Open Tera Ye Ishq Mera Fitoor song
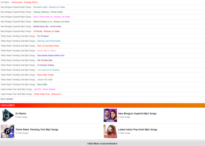Image resolution: width=205 pixels, height=146 pixels. point(48,46)
